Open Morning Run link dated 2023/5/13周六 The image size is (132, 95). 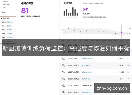pyautogui.click(x=87, y=92)
